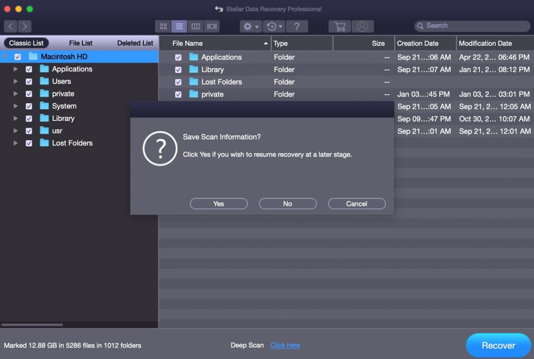Switch to icon grid view
The height and width of the screenshot is (359, 534).
pyautogui.click(x=163, y=26)
